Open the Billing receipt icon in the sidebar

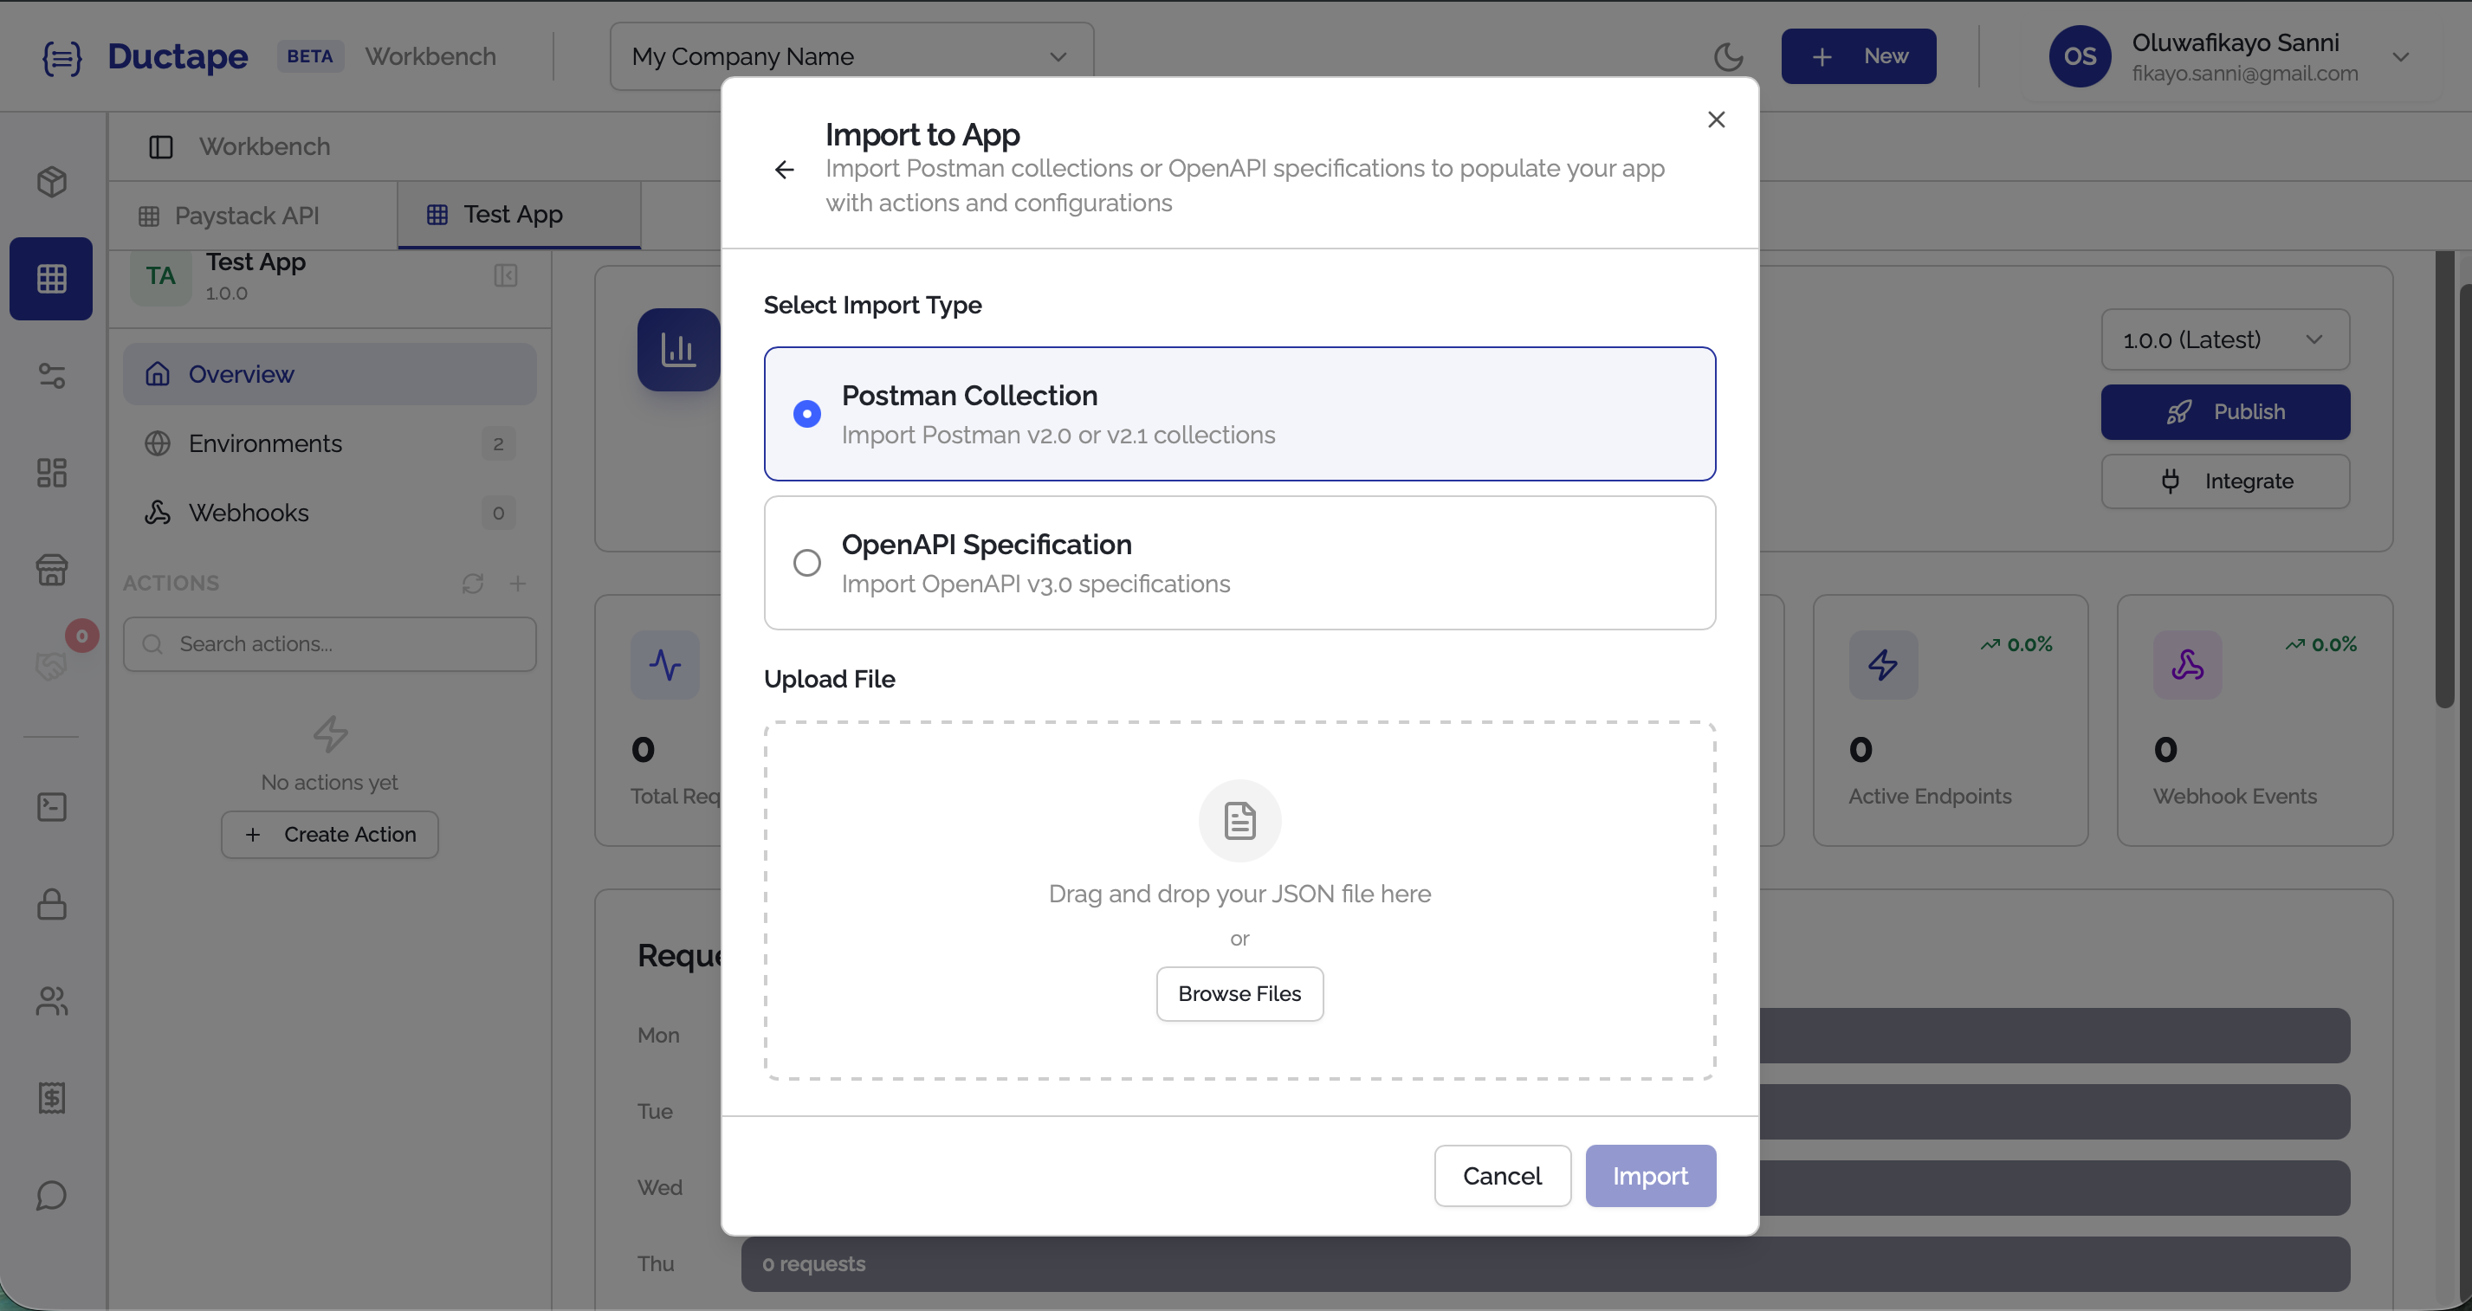click(x=51, y=1098)
